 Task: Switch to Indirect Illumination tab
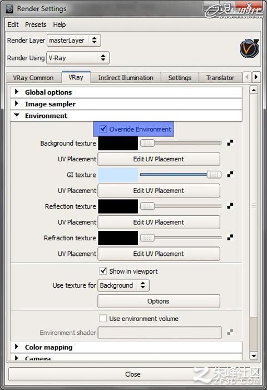pos(126,78)
